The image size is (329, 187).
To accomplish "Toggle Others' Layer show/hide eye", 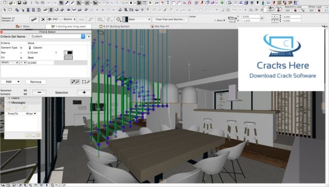I will [x=311, y=10].
